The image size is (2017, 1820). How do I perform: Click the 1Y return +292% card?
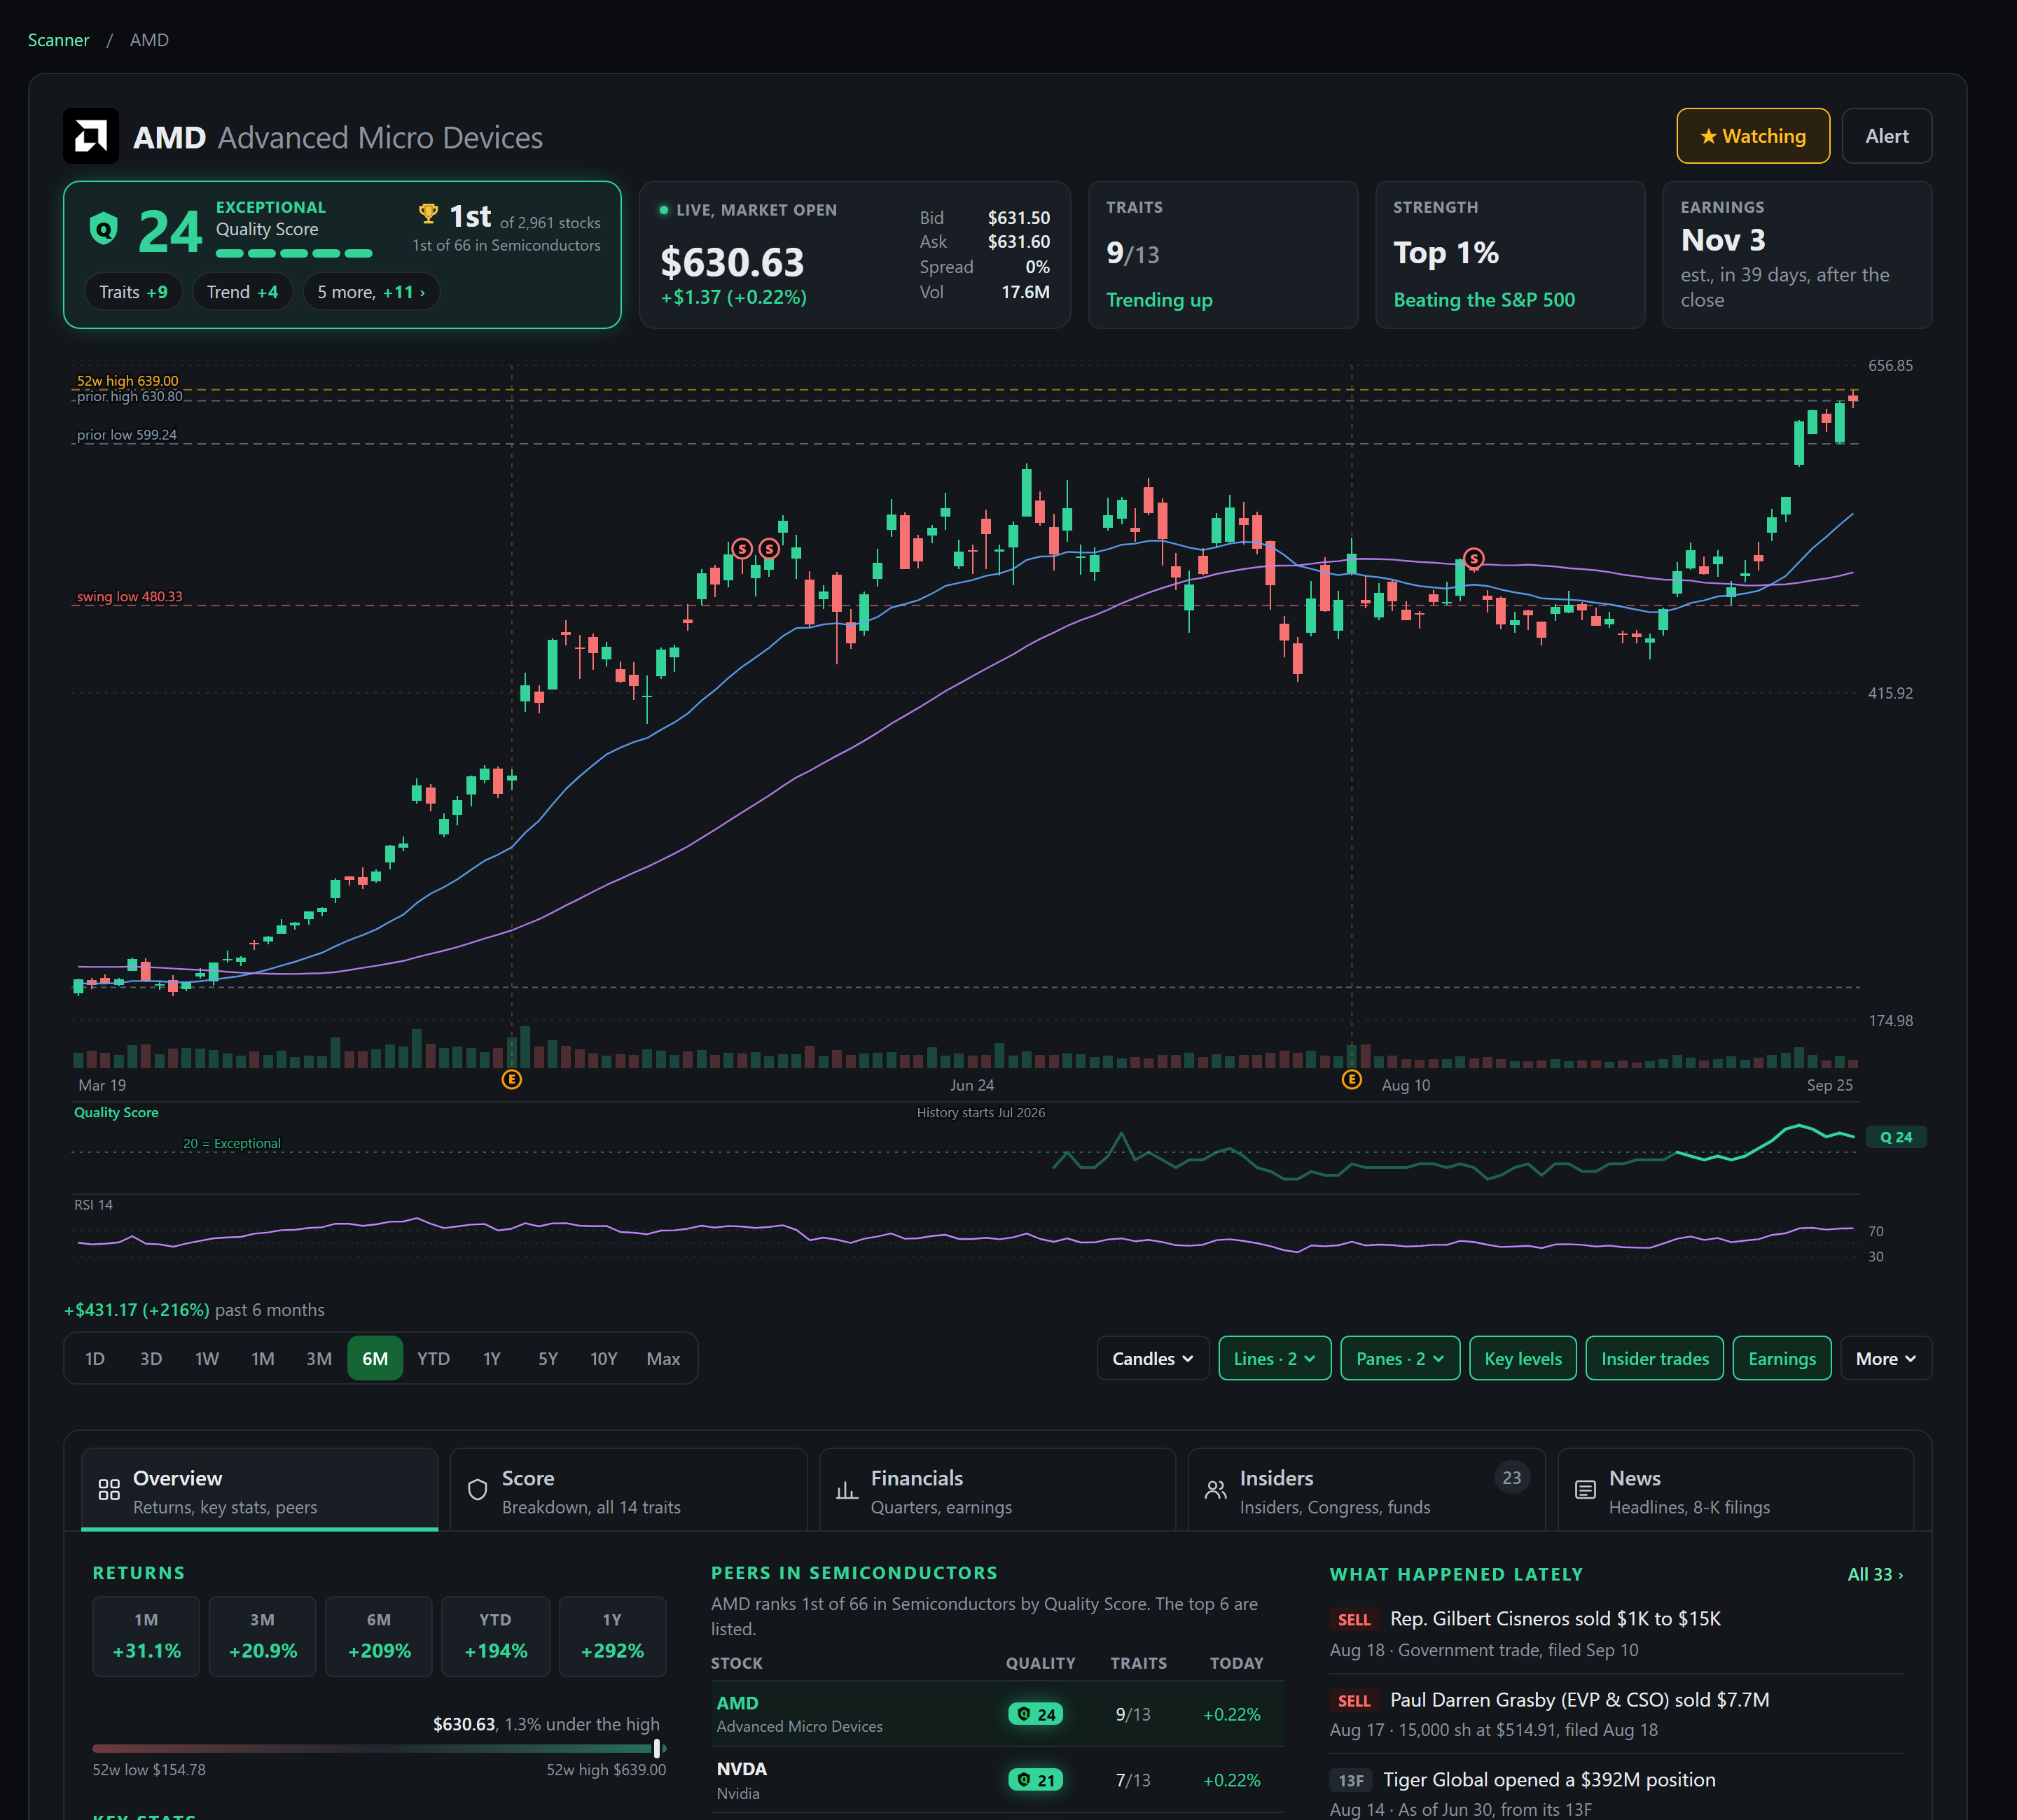612,1636
